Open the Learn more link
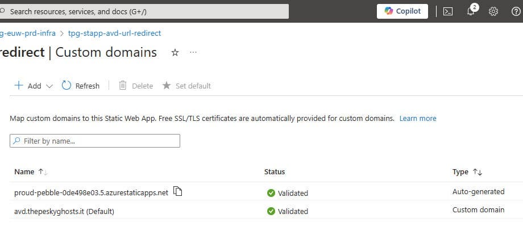 click(x=418, y=119)
